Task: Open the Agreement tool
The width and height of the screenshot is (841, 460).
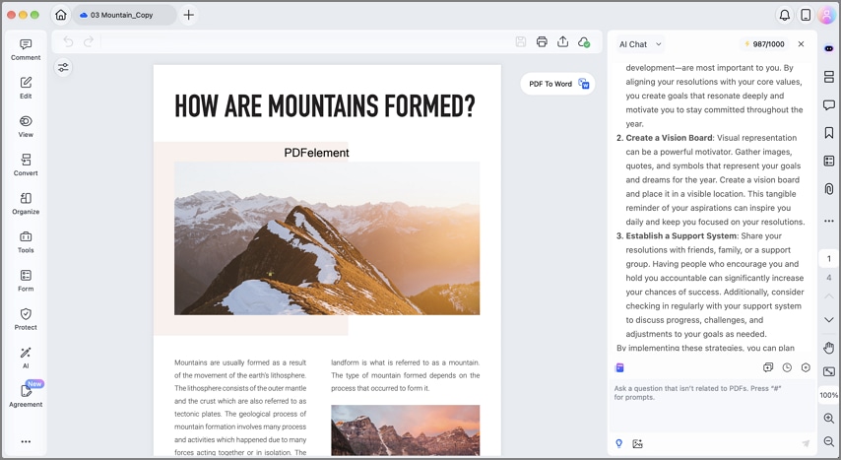Action: 26,396
